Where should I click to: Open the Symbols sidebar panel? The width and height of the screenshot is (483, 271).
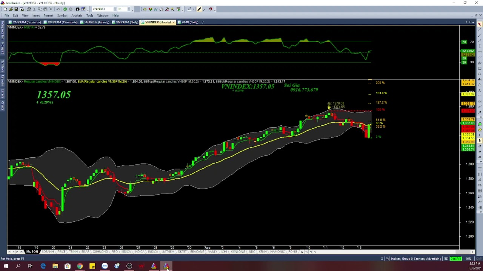click(x=2, y=66)
